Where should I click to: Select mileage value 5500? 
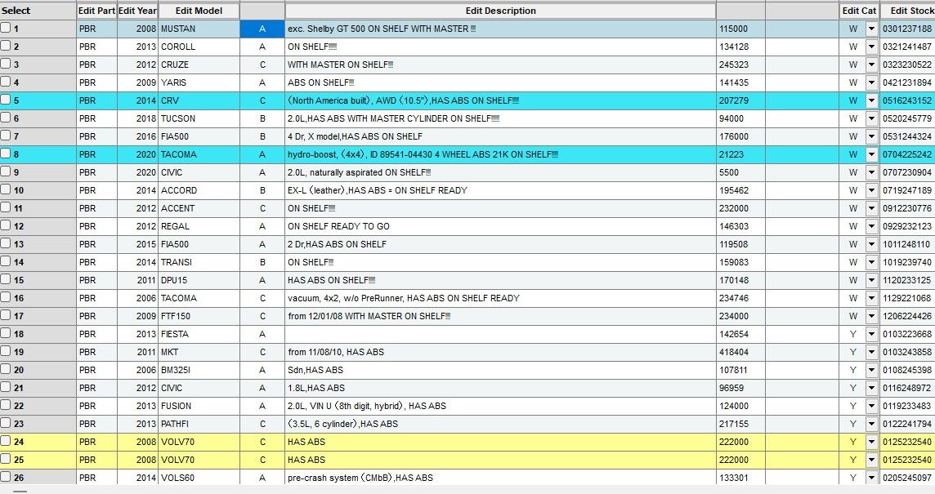(740, 172)
